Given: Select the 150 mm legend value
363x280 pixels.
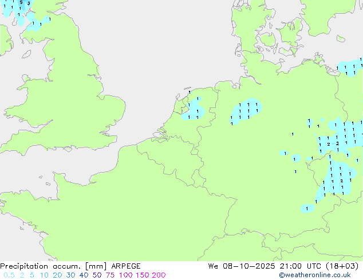Looking at the screenshot, I should (x=143, y=275).
